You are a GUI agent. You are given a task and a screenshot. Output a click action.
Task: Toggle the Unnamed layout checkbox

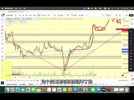(x=103, y=15)
